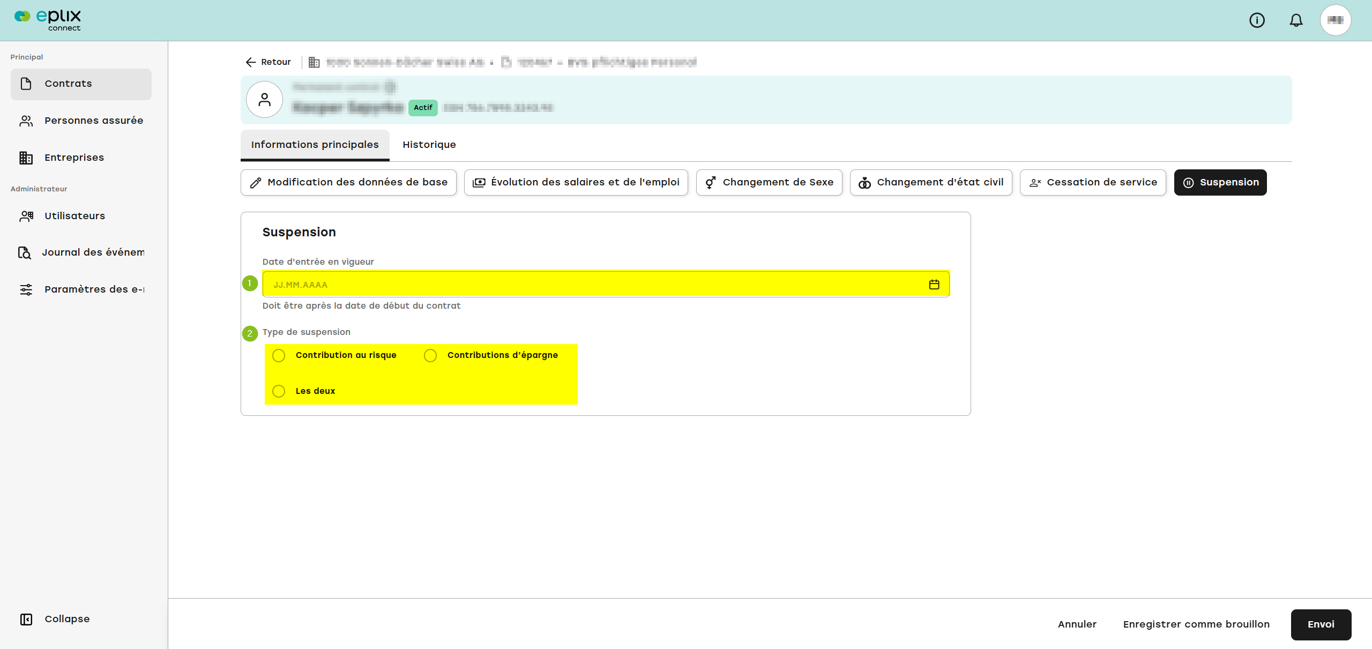Click Enregistrer comme brouillon
The height and width of the screenshot is (649, 1372).
point(1196,624)
